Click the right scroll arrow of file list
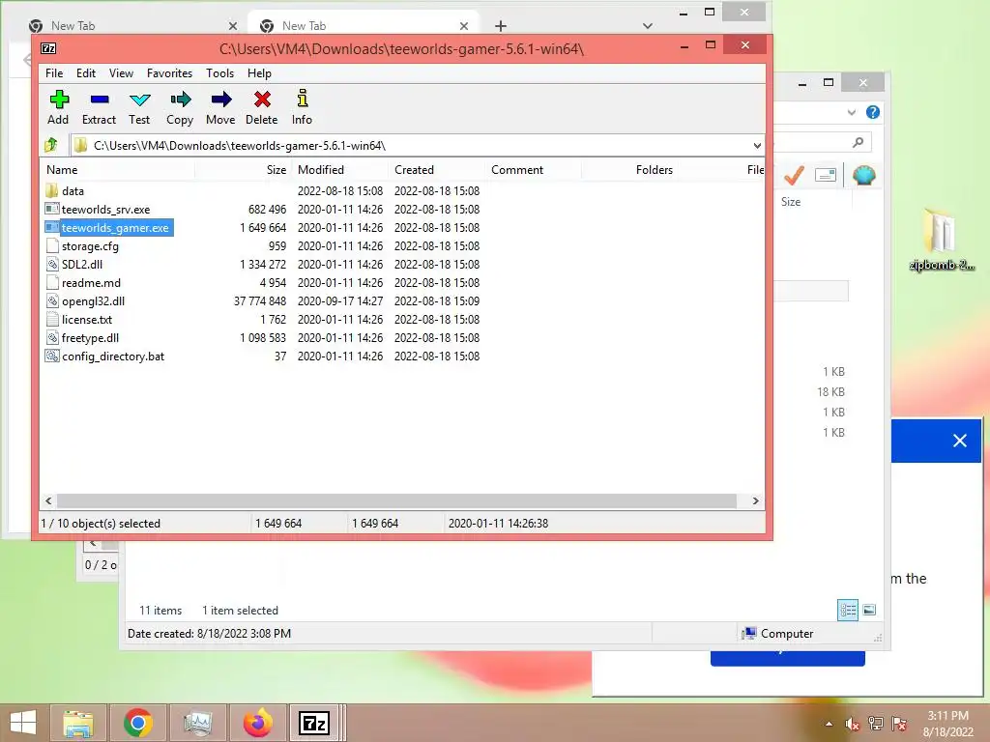The width and height of the screenshot is (990, 742). pos(756,501)
